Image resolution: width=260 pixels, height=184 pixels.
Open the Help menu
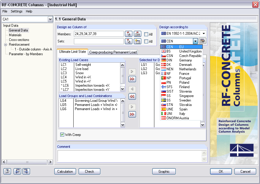[29, 11]
